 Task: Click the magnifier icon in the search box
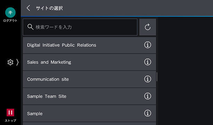(x=31, y=27)
